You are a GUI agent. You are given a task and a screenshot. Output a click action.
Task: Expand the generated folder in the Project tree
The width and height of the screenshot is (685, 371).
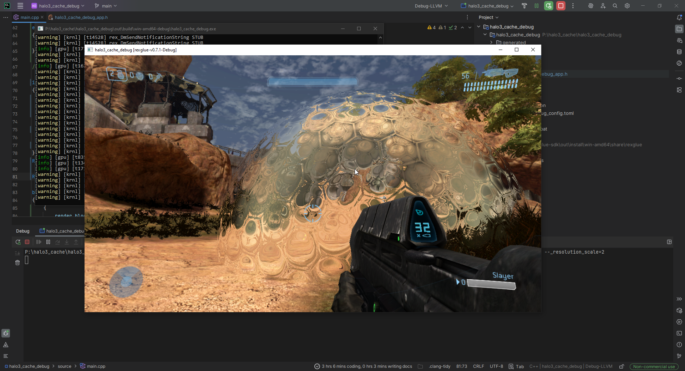[x=491, y=42]
